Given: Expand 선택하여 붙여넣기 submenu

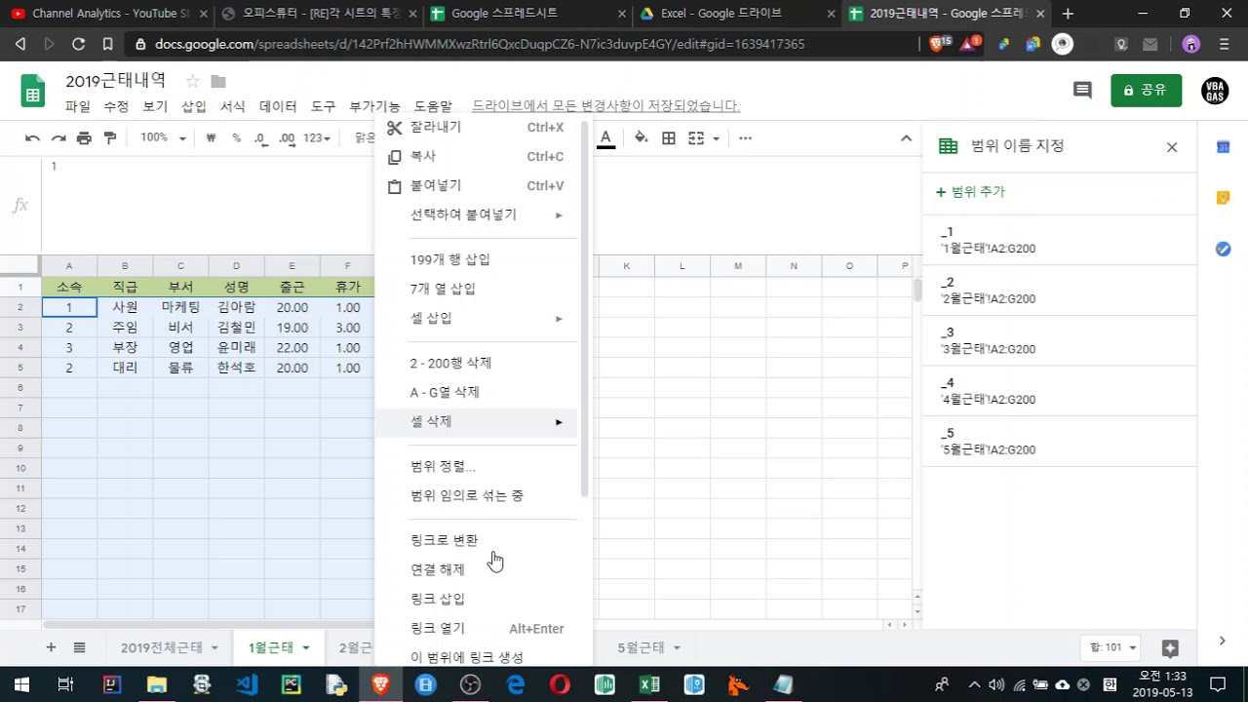Looking at the screenshot, I should pos(476,214).
